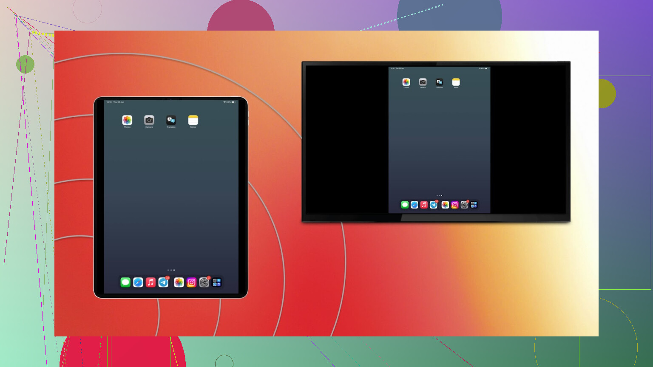
Task: Click Safari in the TV mirrored dock
Action: coord(415,205)
